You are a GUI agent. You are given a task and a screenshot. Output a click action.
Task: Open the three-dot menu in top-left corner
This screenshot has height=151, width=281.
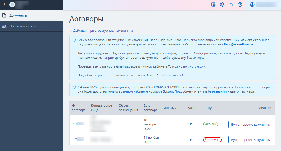[4, 4]
